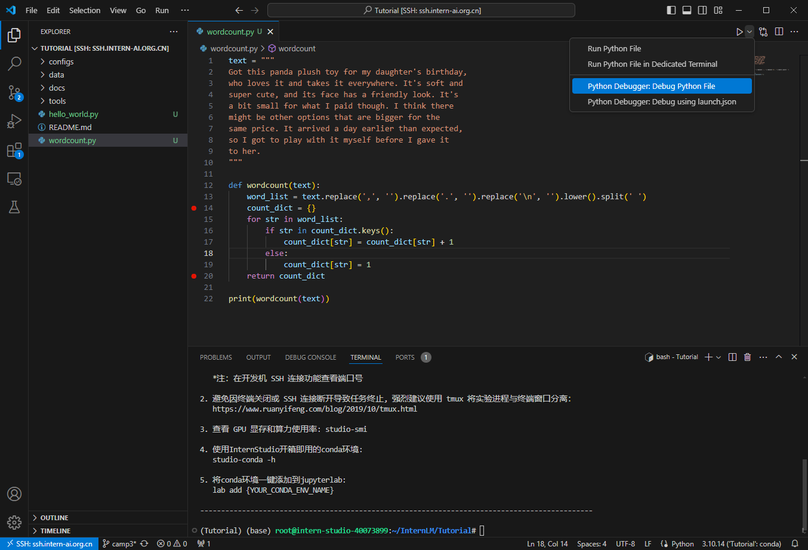Toggle primary side bar layout icon

pyautogui.click(x=671, y=10)
